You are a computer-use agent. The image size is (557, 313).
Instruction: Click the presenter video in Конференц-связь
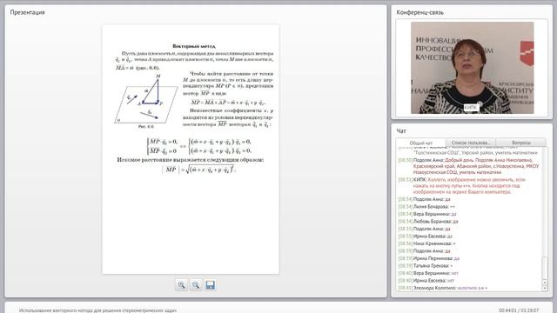[472, 68]
